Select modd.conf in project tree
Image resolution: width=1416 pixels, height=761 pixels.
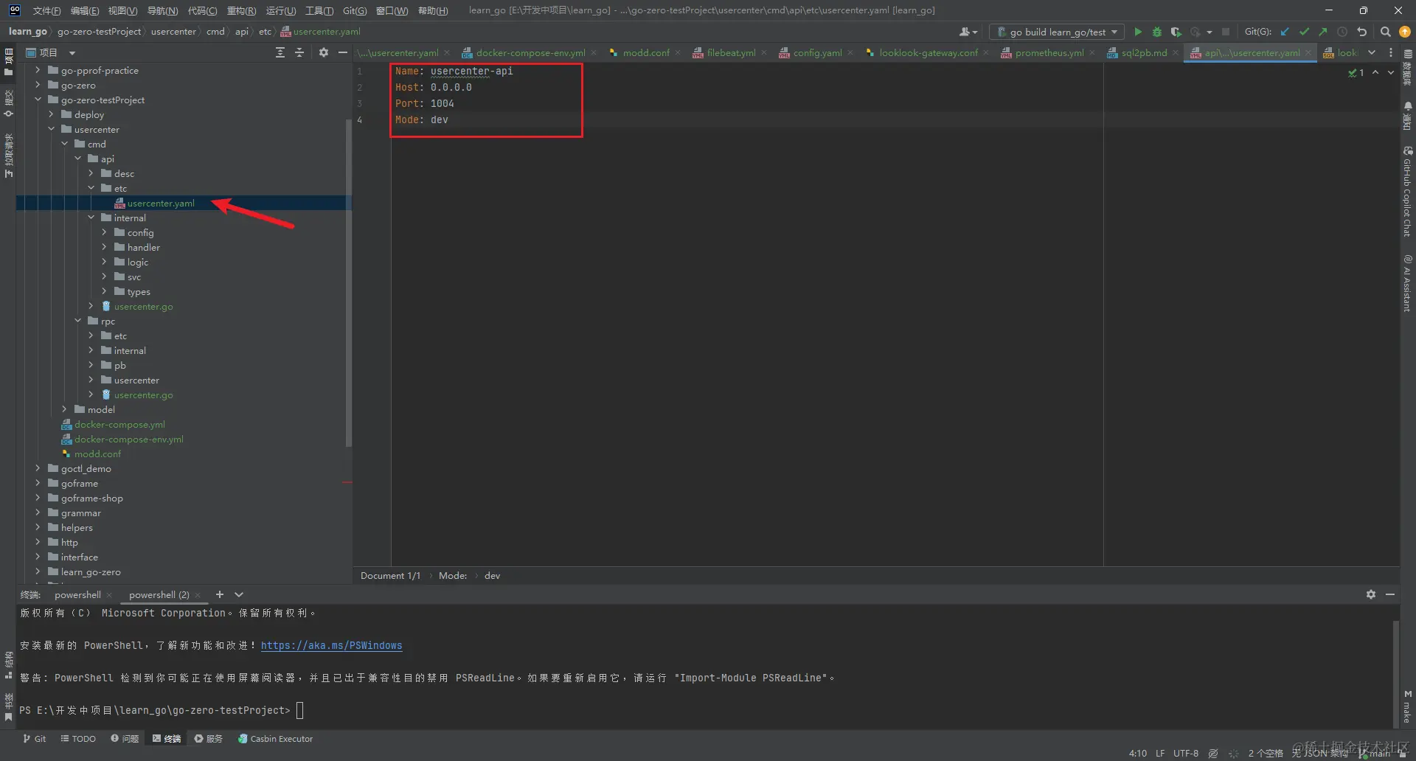[97, 454]
